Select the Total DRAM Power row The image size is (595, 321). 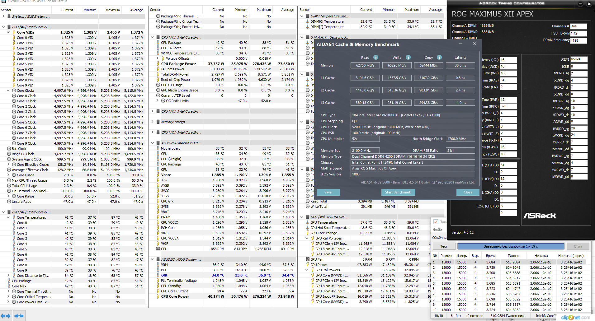tap(222, 74)
